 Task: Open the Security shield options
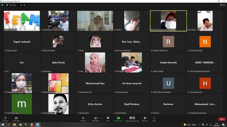click(83, 119)
